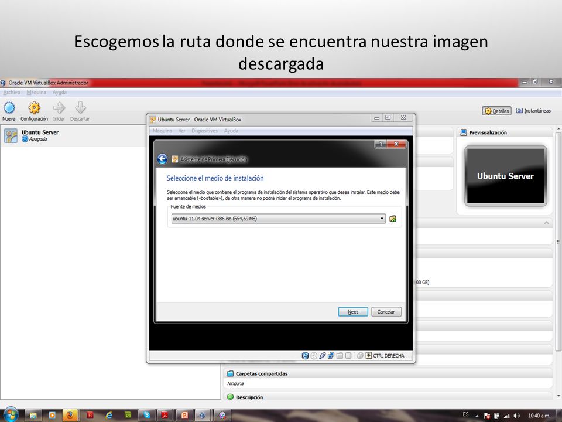Click the Iniciar arrow icon
562x422 pixels.
pyautogui.click(x=59, y=111)
